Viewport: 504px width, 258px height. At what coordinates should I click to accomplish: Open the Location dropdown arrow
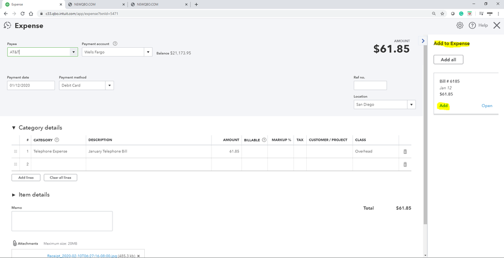(412, 105)
